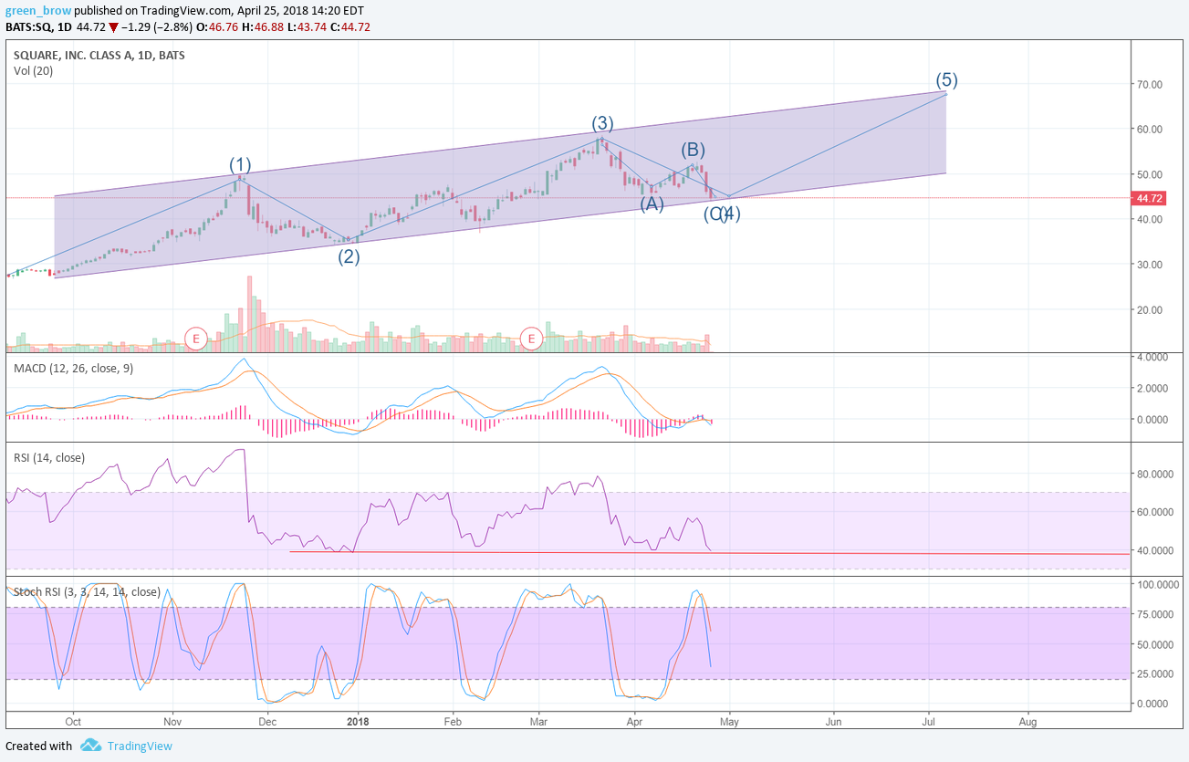Click the Feb label on the time axis

(452, 720)
